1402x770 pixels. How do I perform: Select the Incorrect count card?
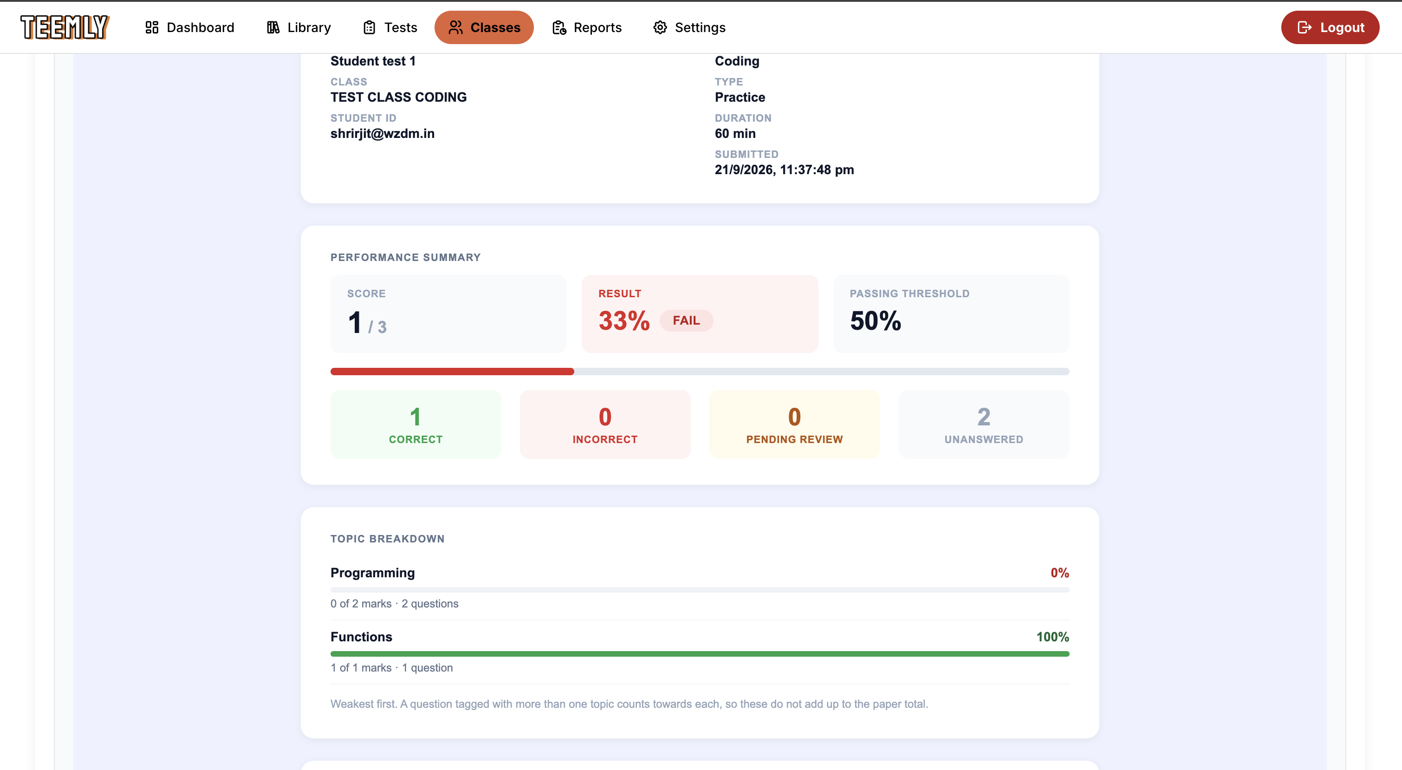[605, 424]
